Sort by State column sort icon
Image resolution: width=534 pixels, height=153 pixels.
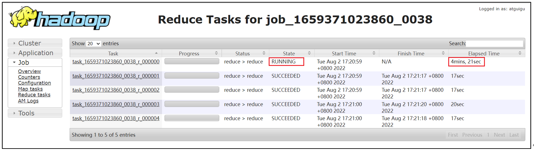click(x=309, y=53)
